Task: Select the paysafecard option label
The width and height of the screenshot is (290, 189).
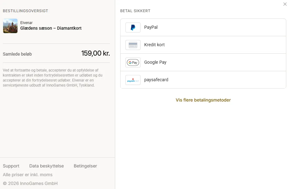Action: click(156, 80)
